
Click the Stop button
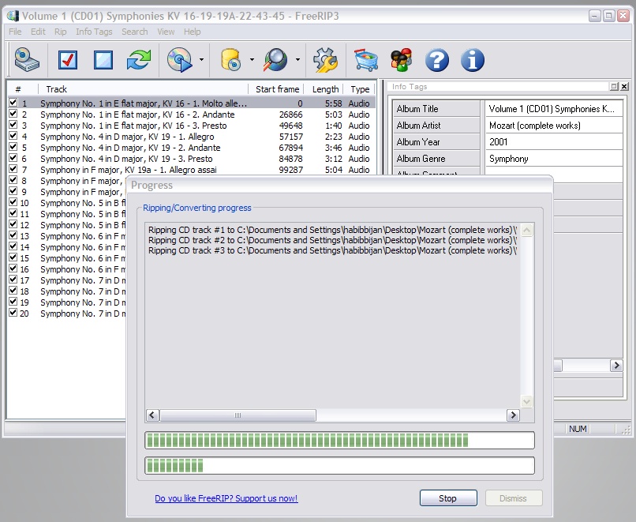[448, 498]
